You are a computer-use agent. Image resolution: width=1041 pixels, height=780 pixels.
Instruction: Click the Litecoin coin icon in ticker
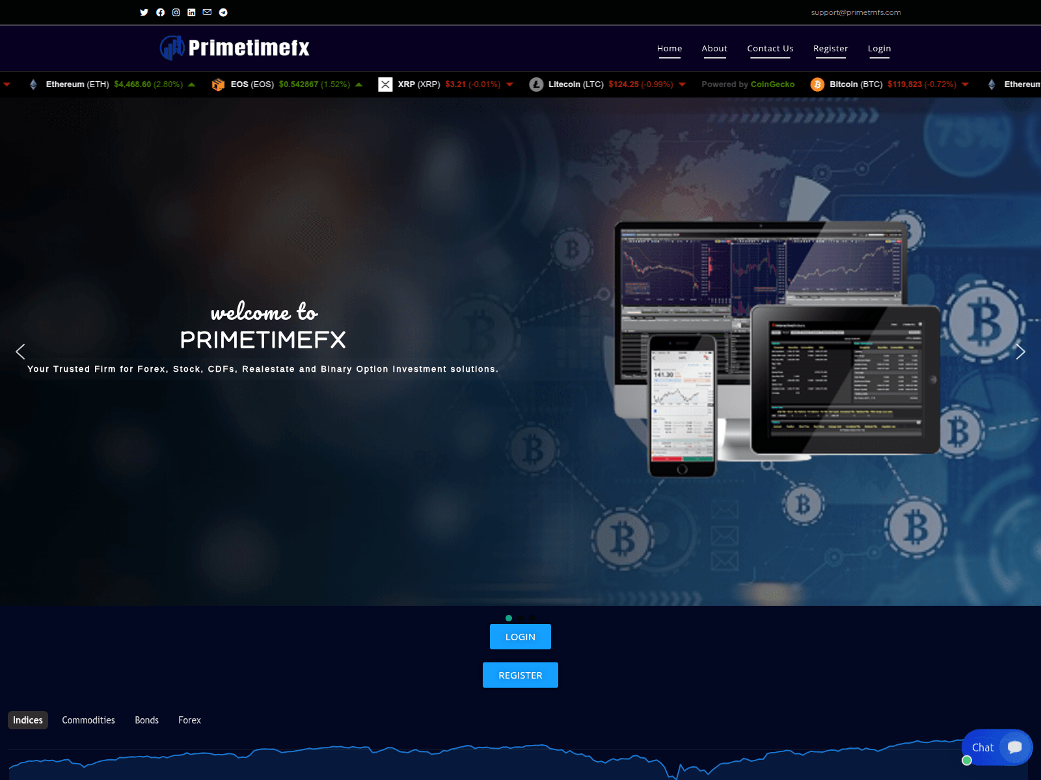(x=536, y=84)
